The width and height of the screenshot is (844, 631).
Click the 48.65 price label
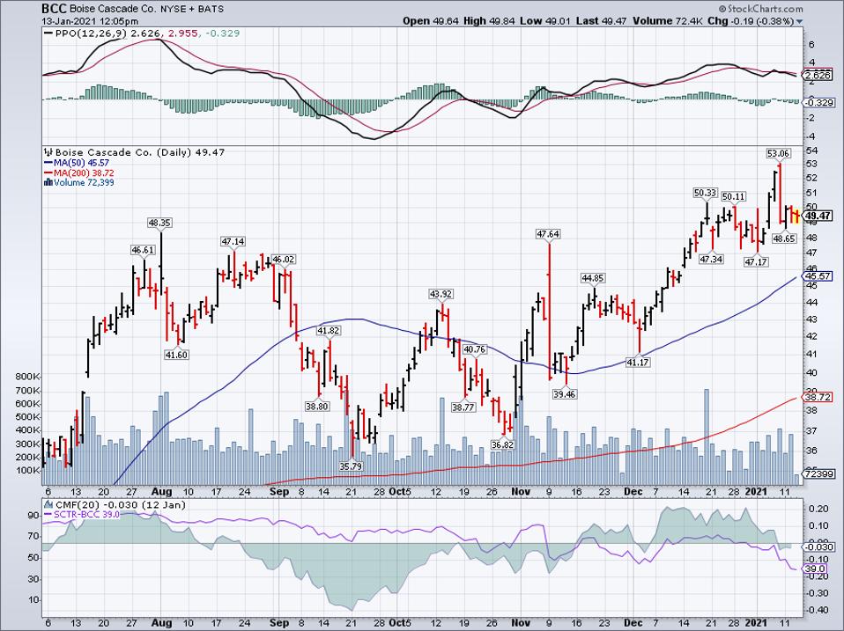click(784, 238)
